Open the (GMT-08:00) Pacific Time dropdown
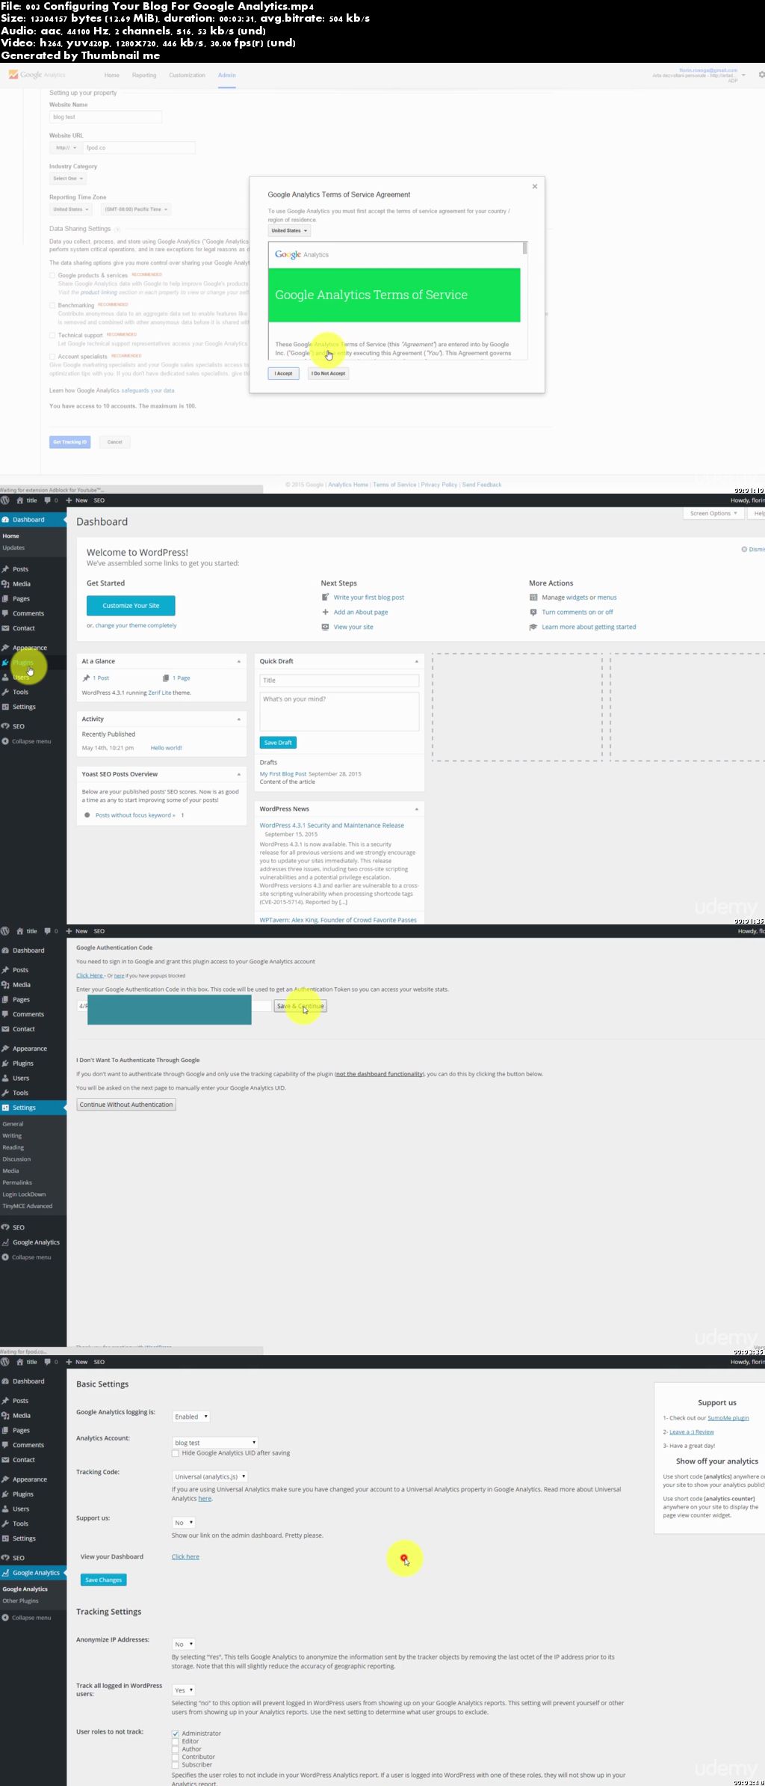Screen dimensions: 765x1786 [136, 209]
